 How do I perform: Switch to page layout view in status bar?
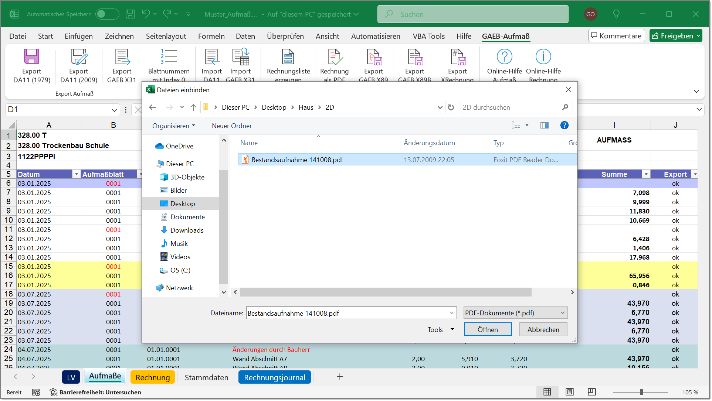tap(570, 392)
